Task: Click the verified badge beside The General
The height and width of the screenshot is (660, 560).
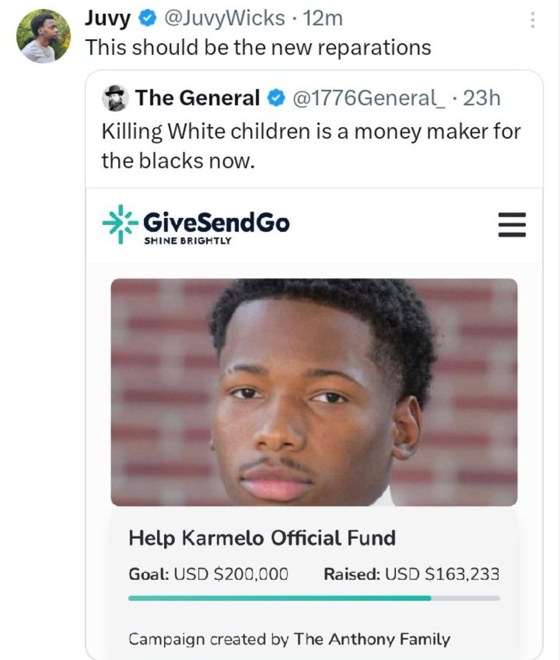Action: 274,99
